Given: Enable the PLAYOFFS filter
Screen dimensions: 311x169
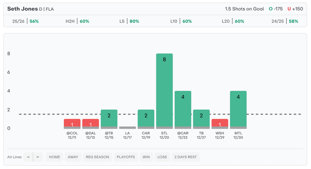Looking at the screenshot, I should tap(126, 157).
